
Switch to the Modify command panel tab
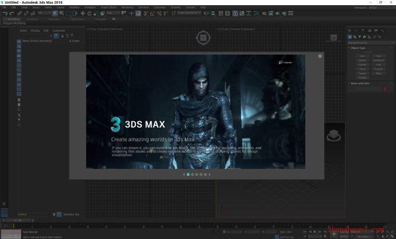point(356,30)
